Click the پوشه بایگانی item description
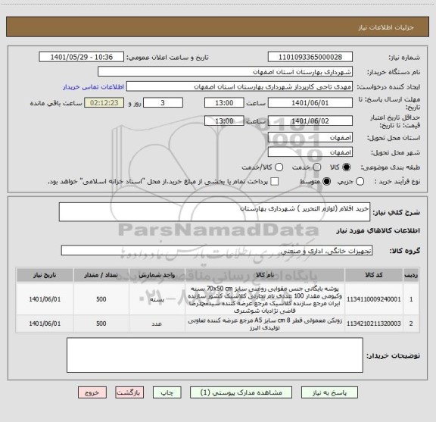 coord(265,299)
